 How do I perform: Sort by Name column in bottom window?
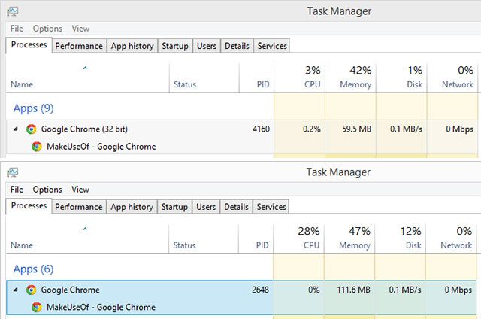click(87, 238)
